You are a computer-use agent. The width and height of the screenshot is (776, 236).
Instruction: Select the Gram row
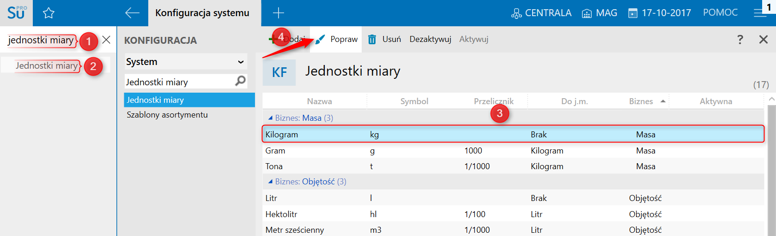513,151
